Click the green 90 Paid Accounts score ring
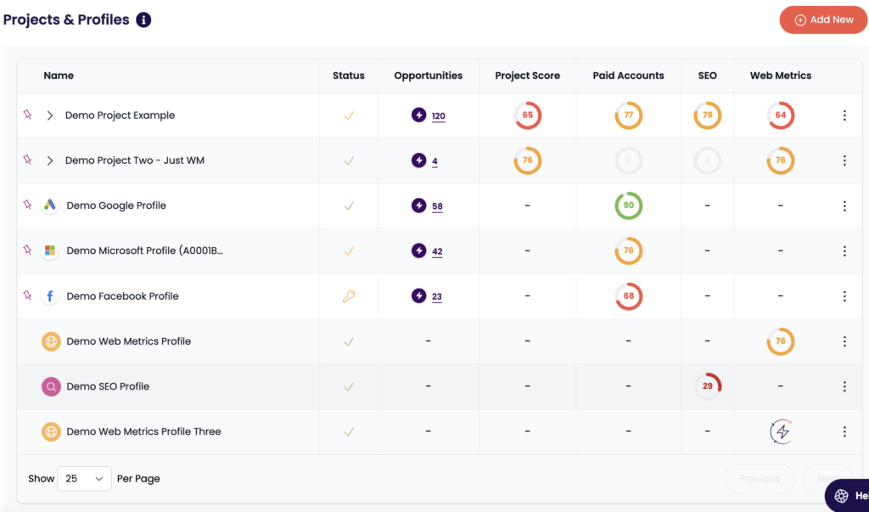This screenshot has height=512, width=869. (628, 205)
